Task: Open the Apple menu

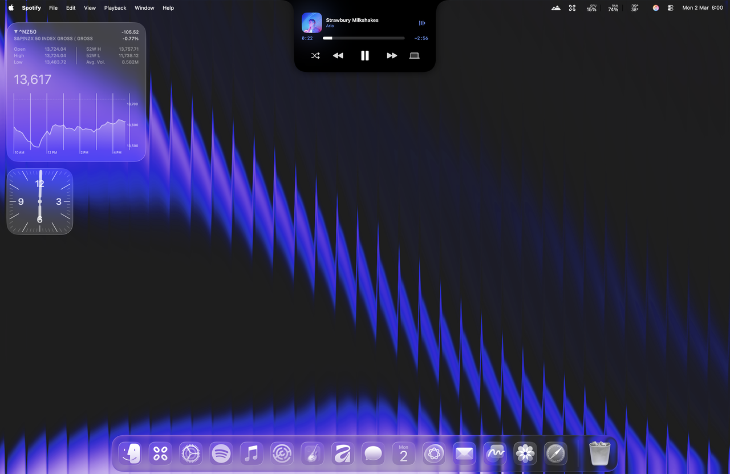Action: click(x=11, y=8)
